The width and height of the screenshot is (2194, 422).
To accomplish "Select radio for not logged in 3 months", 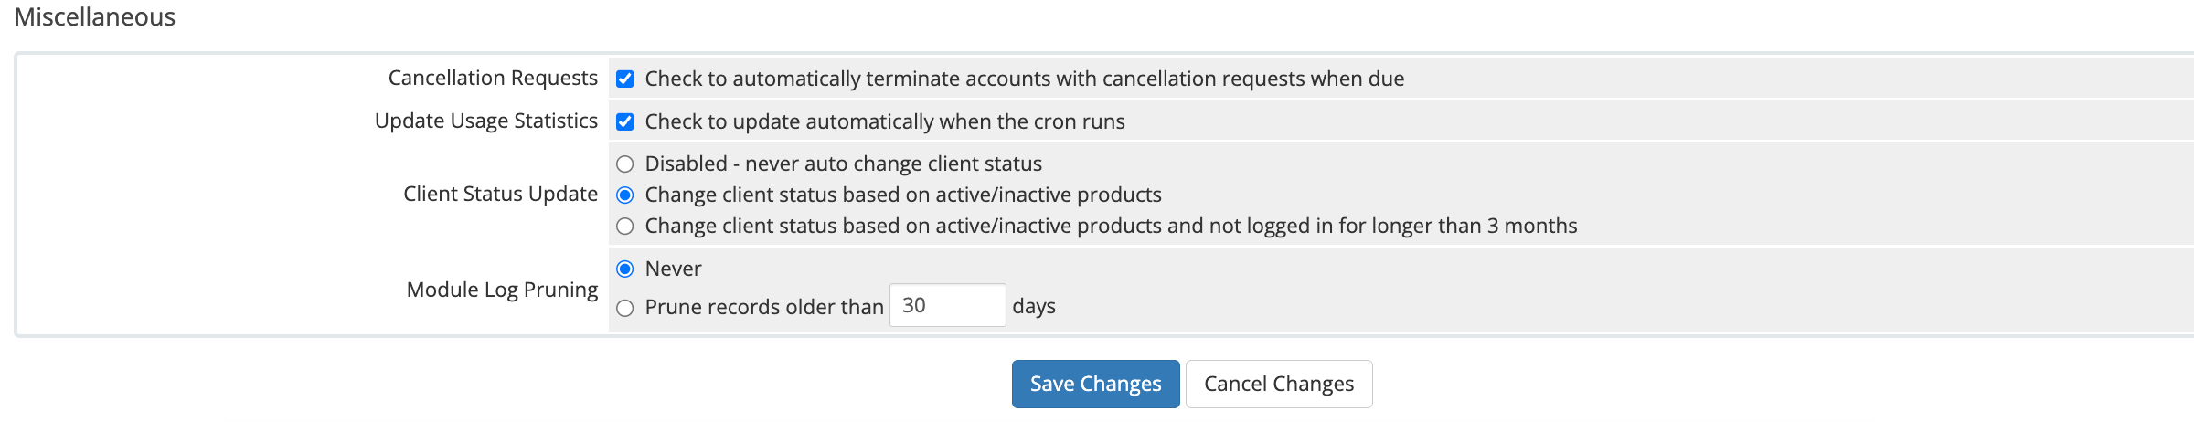I will pos(625,227).
